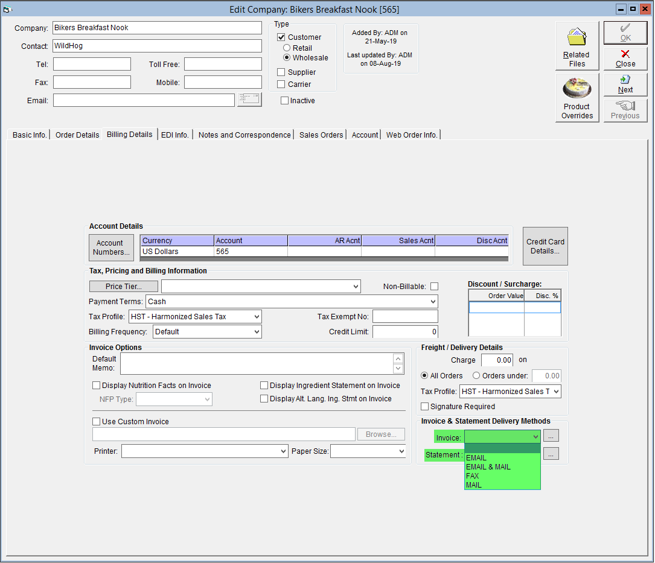The image size is (655, 563).
Task: Click the OK checkmark button
Action: 625,33
